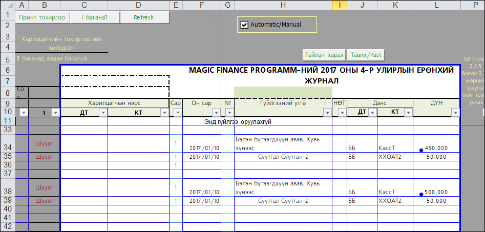Open filter dropdown for Харилцагч ДТ column
Image resolution: width=485 pixels, height=232 pixels.
102,113
